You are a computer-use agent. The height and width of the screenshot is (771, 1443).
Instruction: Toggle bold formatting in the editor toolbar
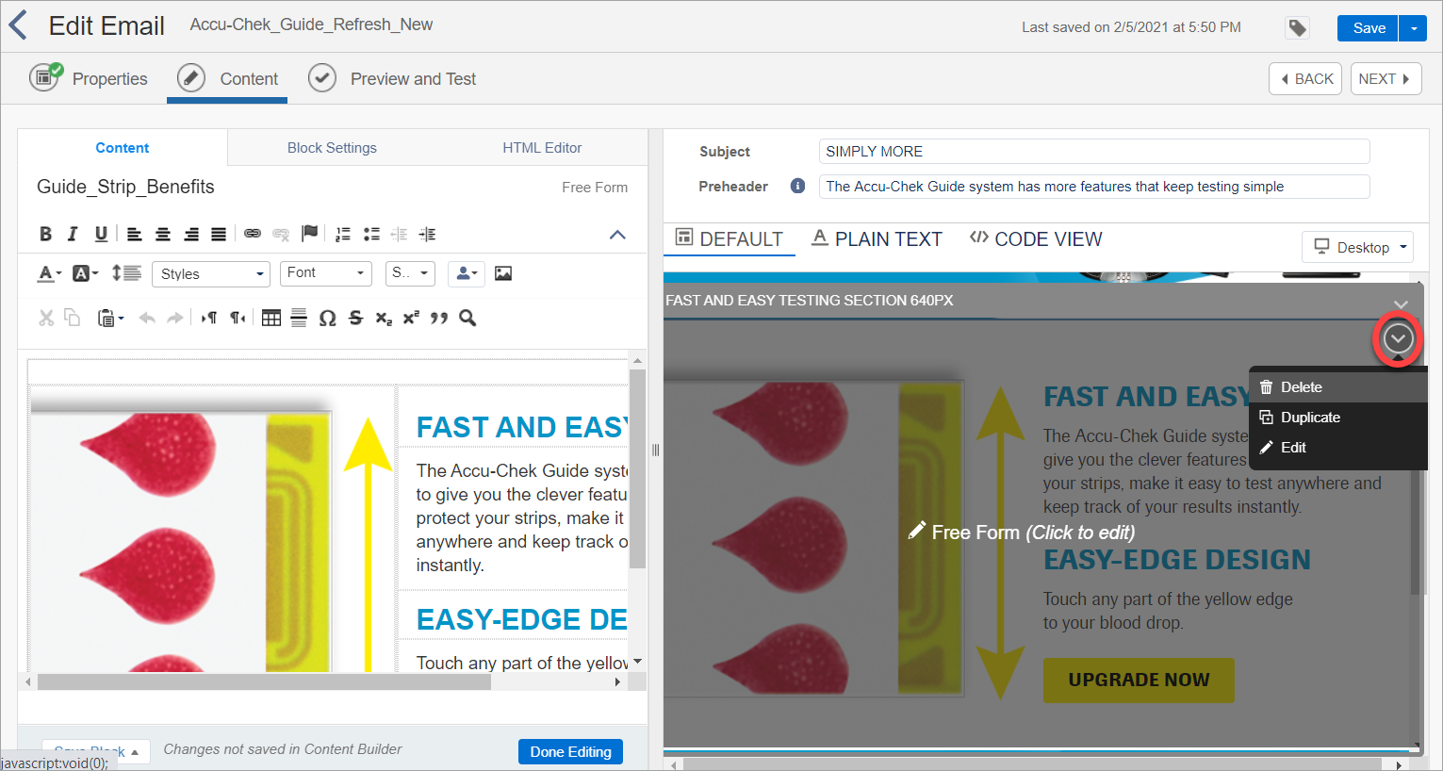(45, 234)
